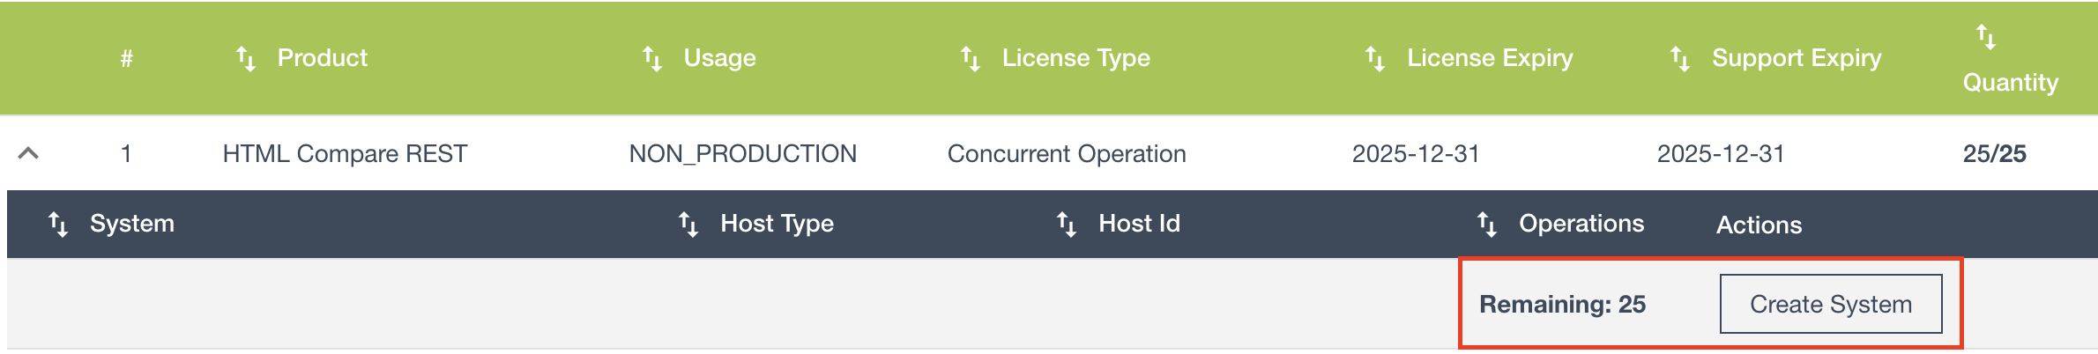Select the HTML Compare REST product cell
The height and width of the screenshot is (354, 2098).
tap(345, 154)
